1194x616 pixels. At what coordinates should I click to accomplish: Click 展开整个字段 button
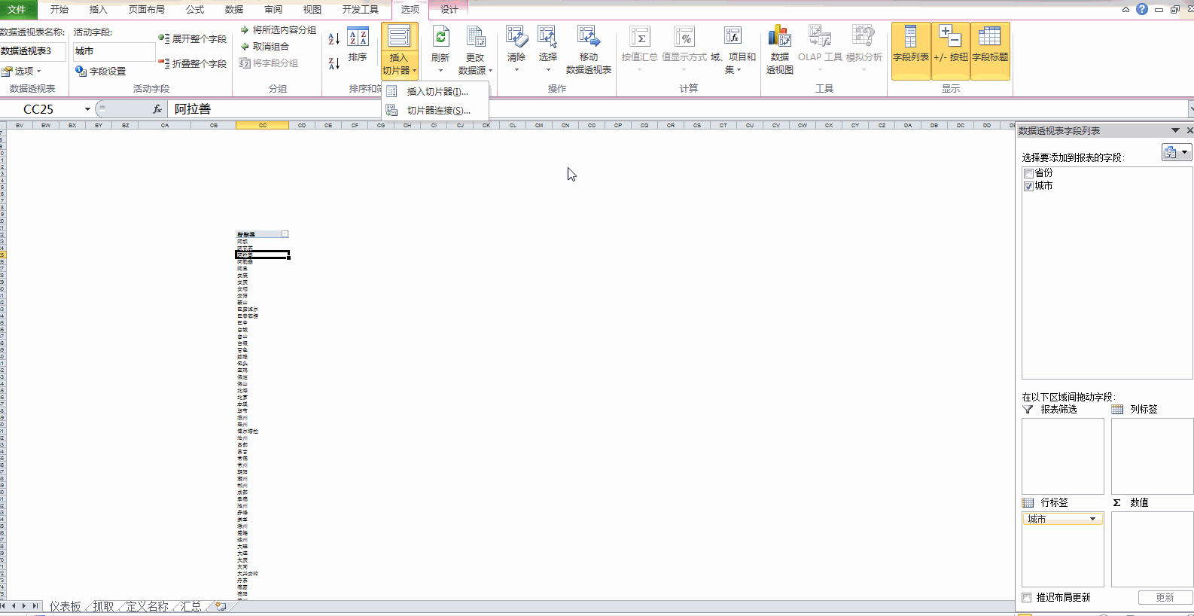193,39
